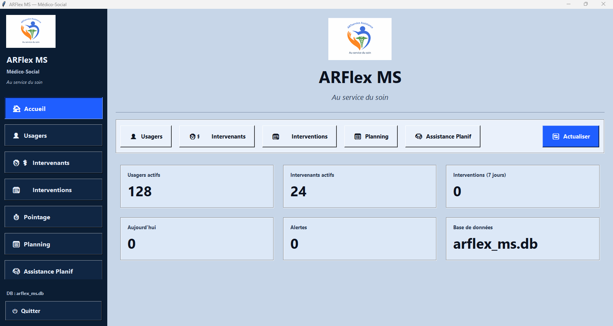
Task: Click the icon on toolbar Assistance Planif
Action: 419,137
